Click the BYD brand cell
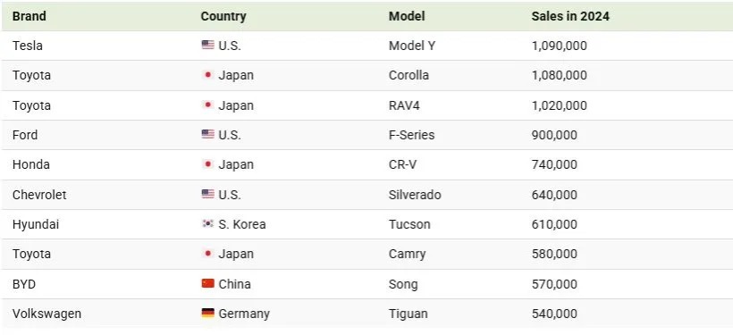This screenshot has height=335, width=733. click(x=24, y=284)
